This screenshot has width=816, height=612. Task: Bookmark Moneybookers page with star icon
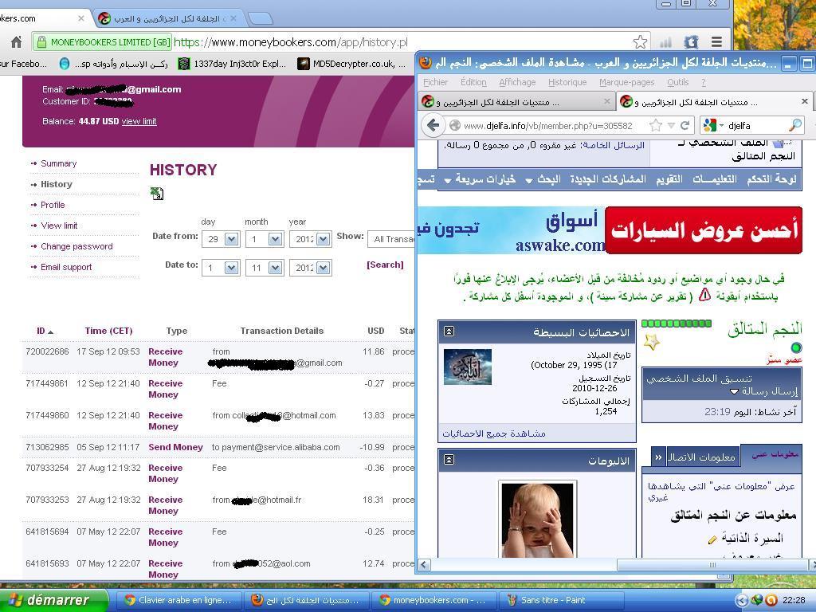point(640,41)
